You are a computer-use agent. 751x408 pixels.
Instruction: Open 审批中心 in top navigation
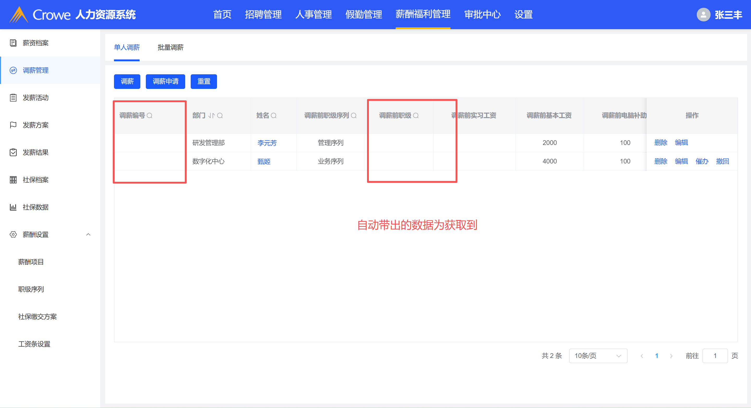click(x=482, y=15)
